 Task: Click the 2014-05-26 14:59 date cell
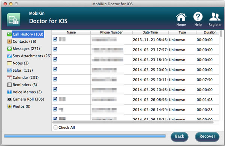pos(150,110)
